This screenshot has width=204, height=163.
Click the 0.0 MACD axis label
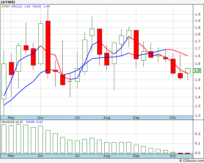[x=198, y=153]
